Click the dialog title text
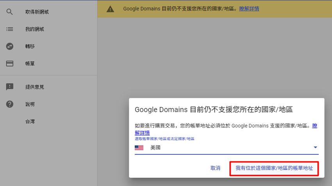Viewport: 332px width, 186px height. point(214,109)
